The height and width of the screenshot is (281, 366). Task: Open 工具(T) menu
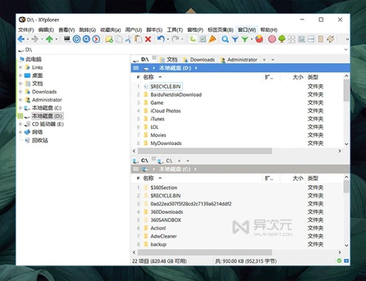click(174, 30)
